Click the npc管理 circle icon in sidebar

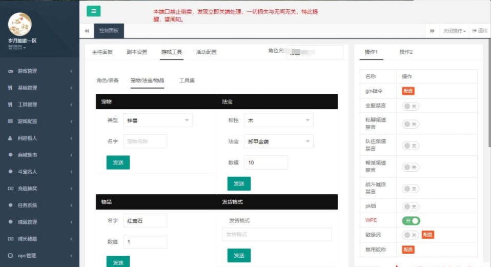coord(10,255)
